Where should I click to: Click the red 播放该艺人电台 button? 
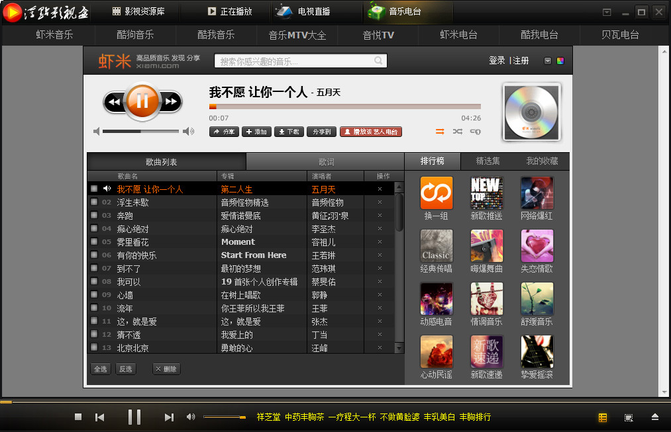(371, 132)
